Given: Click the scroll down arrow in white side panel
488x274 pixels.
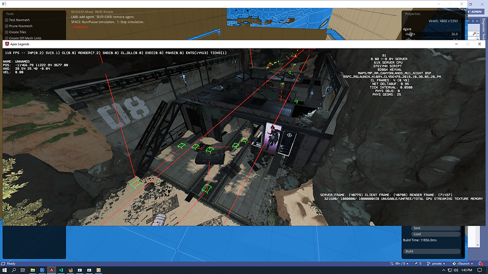Looking at the screenshot, I should coord(478,245).
